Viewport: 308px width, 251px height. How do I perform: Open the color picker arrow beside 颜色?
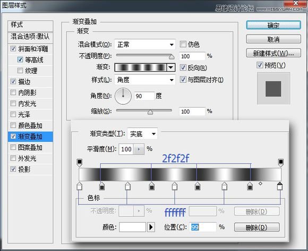[151, 227]
